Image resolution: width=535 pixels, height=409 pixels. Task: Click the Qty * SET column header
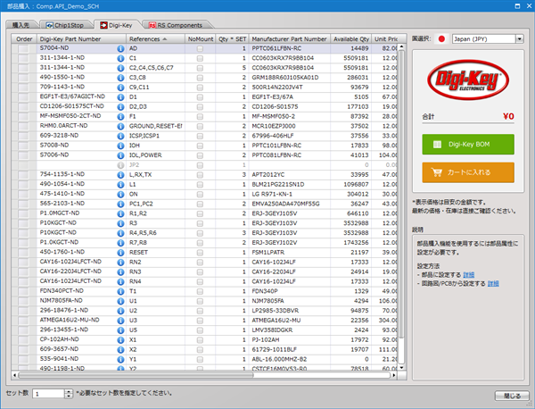[232, 39]
